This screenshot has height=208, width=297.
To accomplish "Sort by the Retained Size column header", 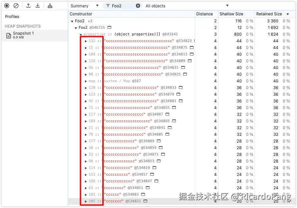I will point(275,14).
